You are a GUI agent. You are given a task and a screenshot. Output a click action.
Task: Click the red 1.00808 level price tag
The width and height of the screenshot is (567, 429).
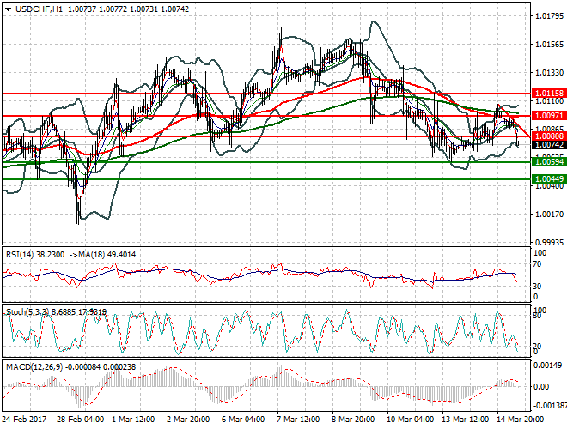548,136
